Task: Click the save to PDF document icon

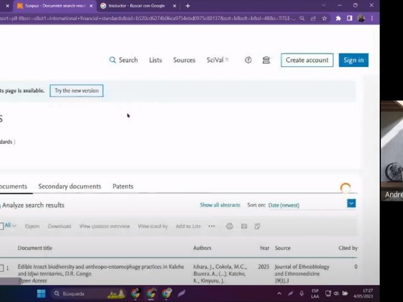Action: pos(257,226)
